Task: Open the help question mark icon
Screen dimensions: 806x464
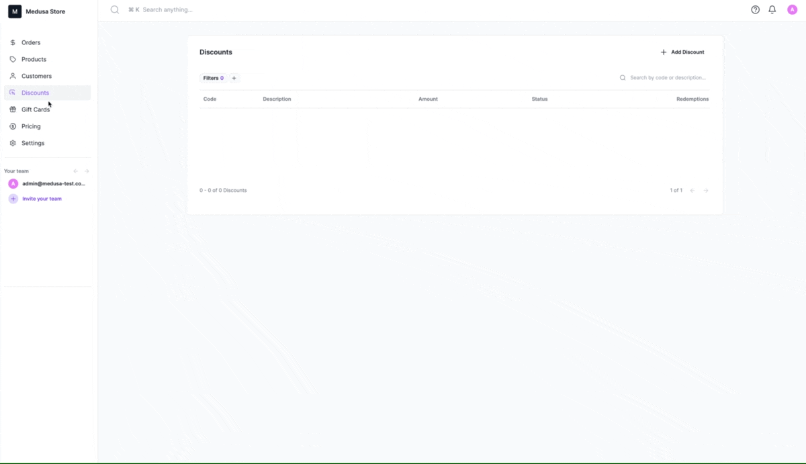Action: point(755,10)
